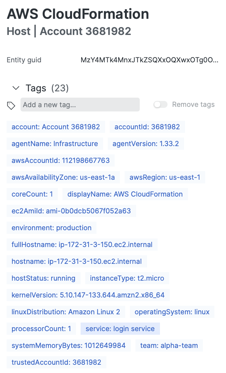Image resolution: width=226 pixels, height=373 pixels.
Task: Select the instanceType: t2.micro tag
Action: (x=127, y=278)
